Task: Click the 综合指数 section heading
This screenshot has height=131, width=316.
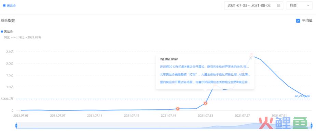Action: (x=8, y=20)
